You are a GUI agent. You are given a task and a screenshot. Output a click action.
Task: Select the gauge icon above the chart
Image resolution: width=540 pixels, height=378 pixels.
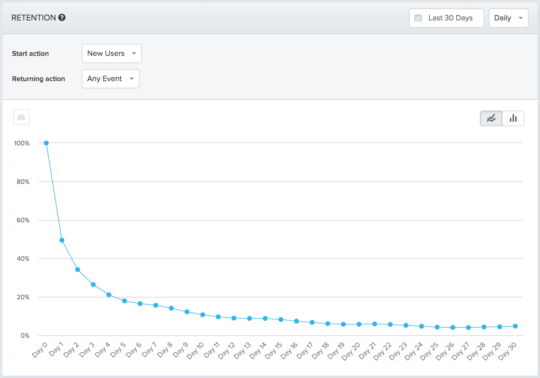pos(21,117)
